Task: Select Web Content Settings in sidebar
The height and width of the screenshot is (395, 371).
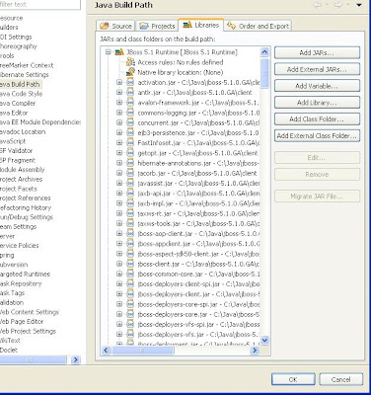Action: [x=30, y=312]
